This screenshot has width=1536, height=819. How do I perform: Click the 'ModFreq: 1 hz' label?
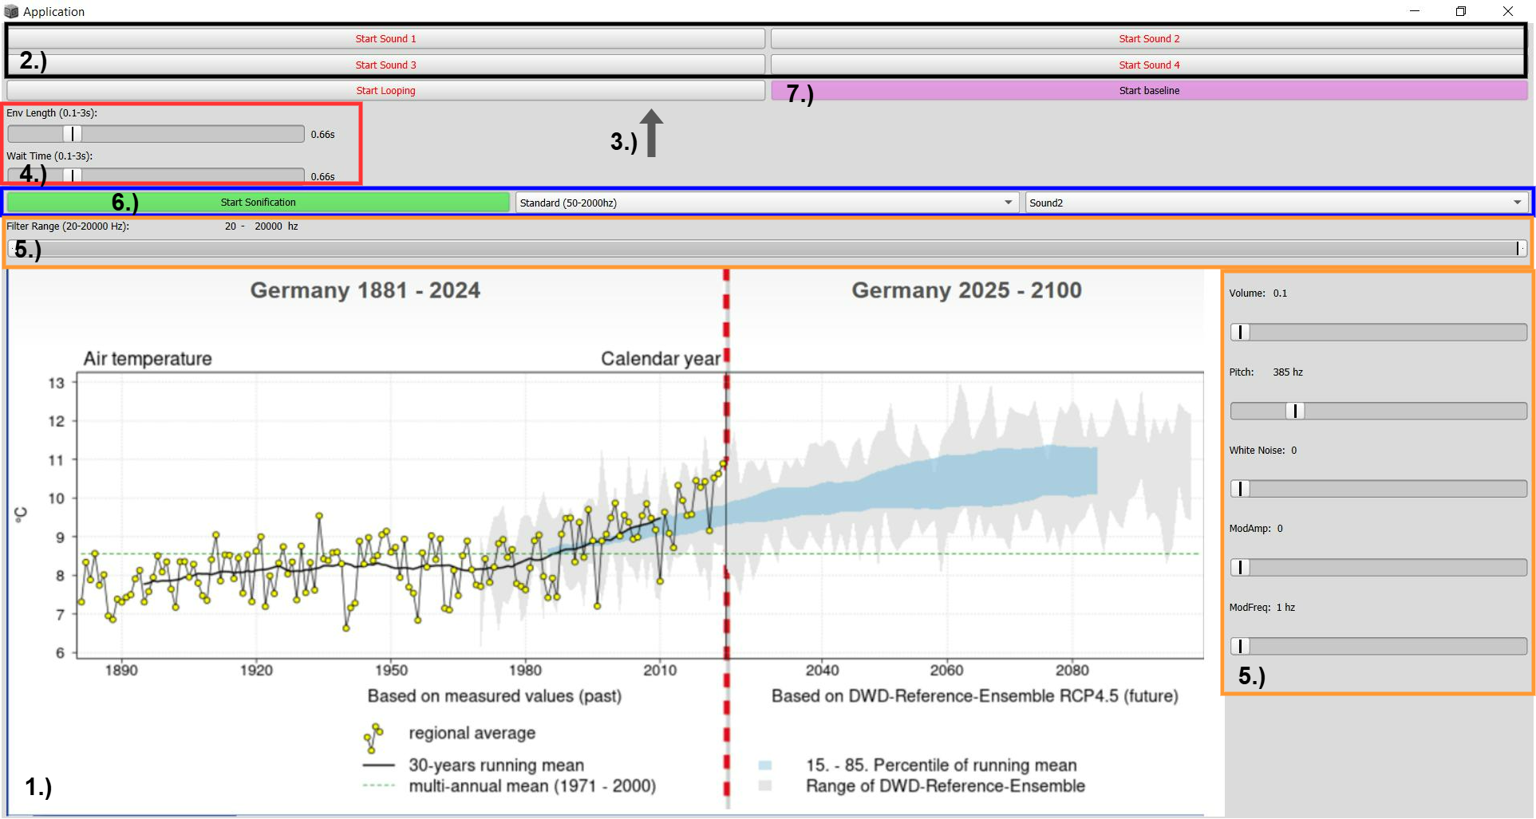click(x=1262, y=608)
